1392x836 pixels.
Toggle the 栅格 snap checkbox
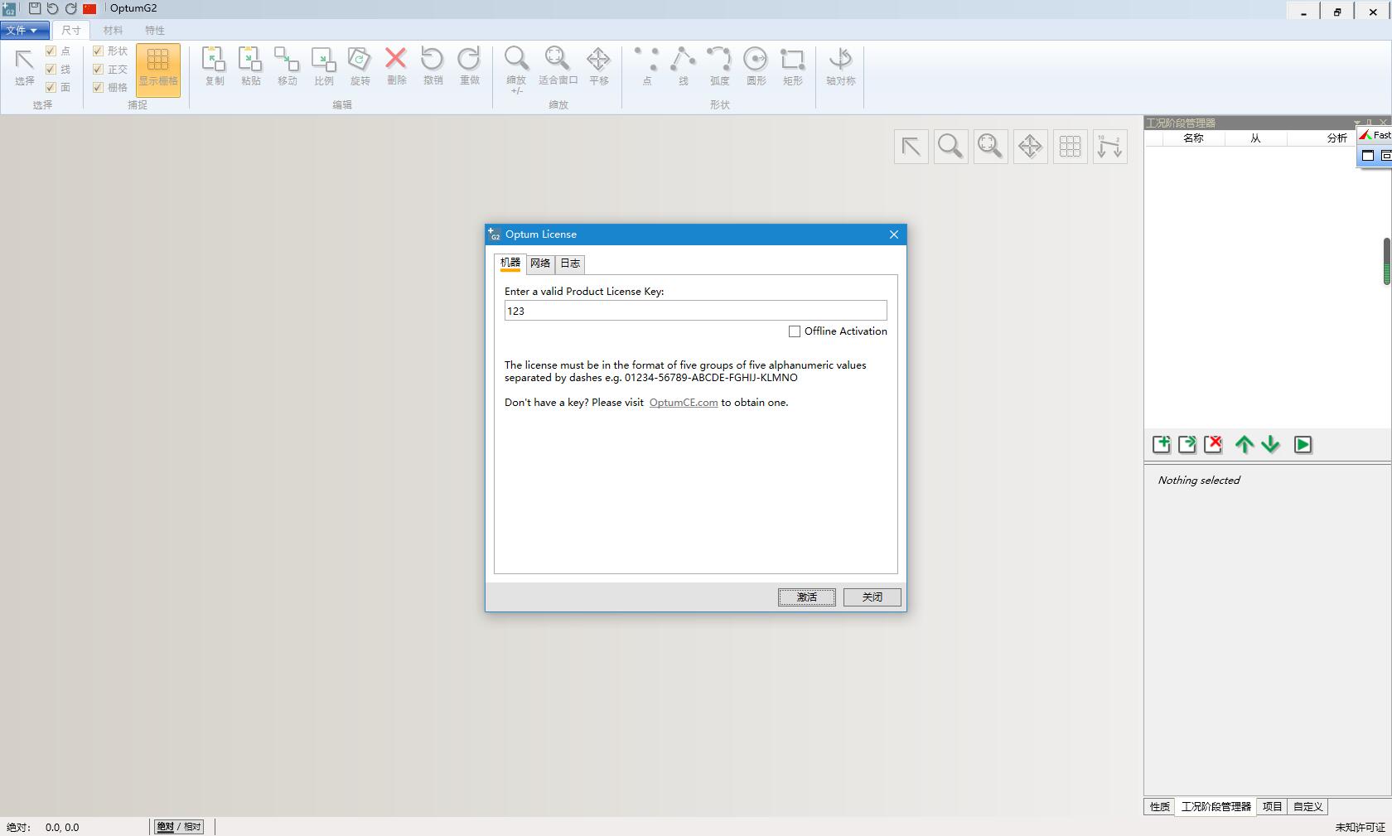click(x=98, y=87)
